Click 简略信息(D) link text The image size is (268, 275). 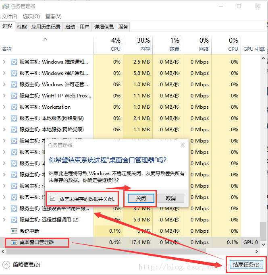pos(27,265)
